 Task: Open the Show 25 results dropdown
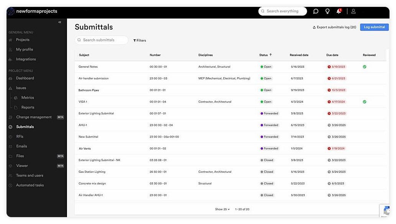tap(223, 209)
